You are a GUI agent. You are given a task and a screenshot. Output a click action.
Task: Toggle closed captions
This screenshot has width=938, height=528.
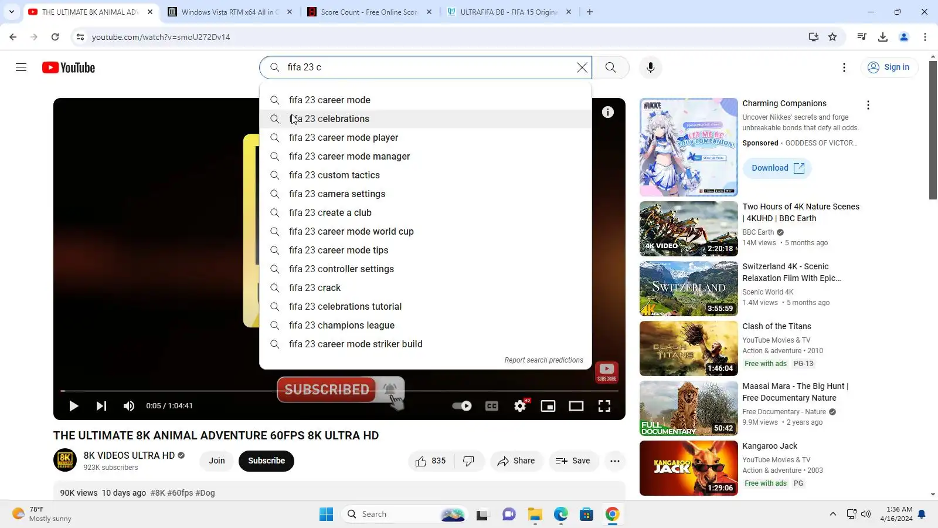492,406
